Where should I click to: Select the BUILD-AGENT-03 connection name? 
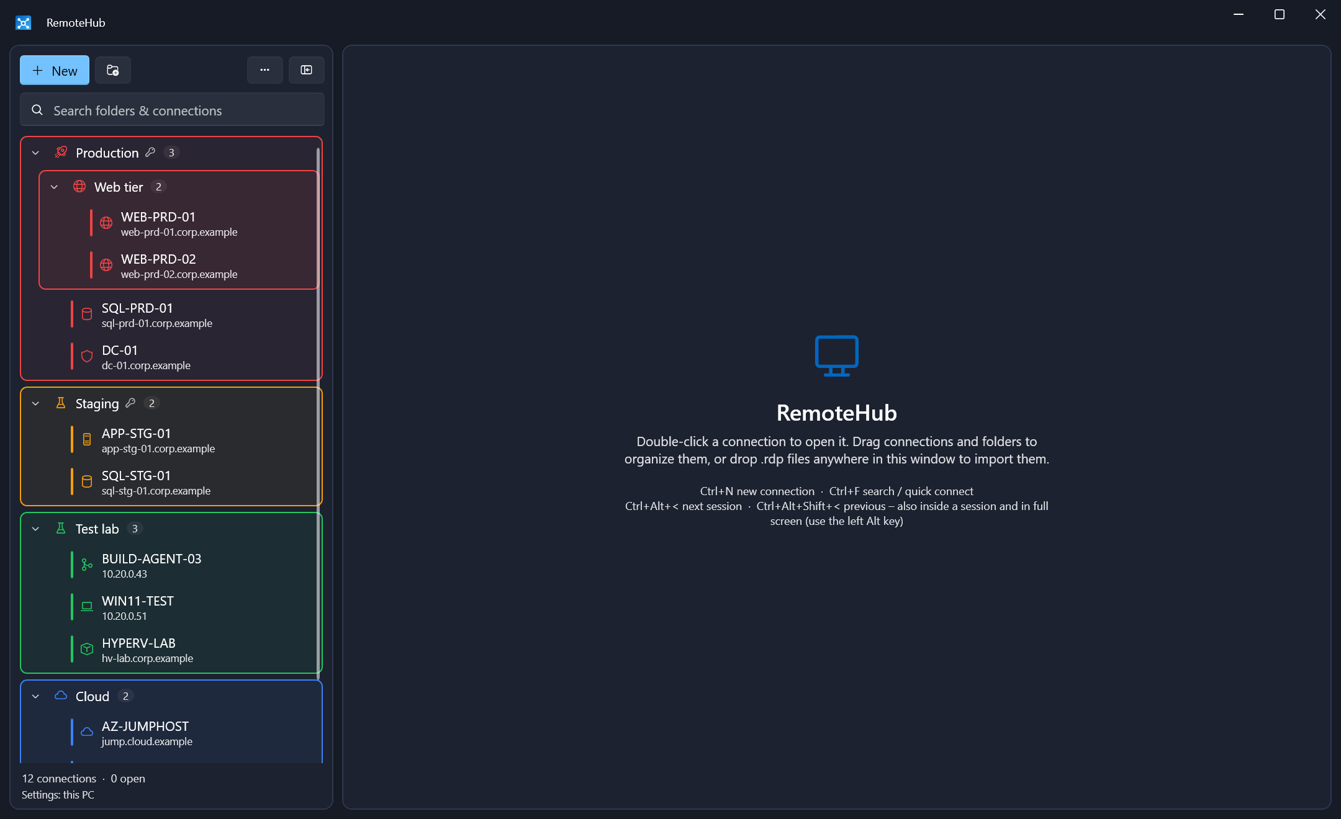click(151, 558)
